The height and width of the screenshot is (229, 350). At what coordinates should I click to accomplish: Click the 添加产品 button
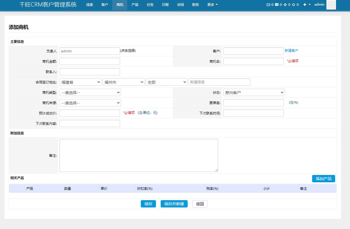324,179
